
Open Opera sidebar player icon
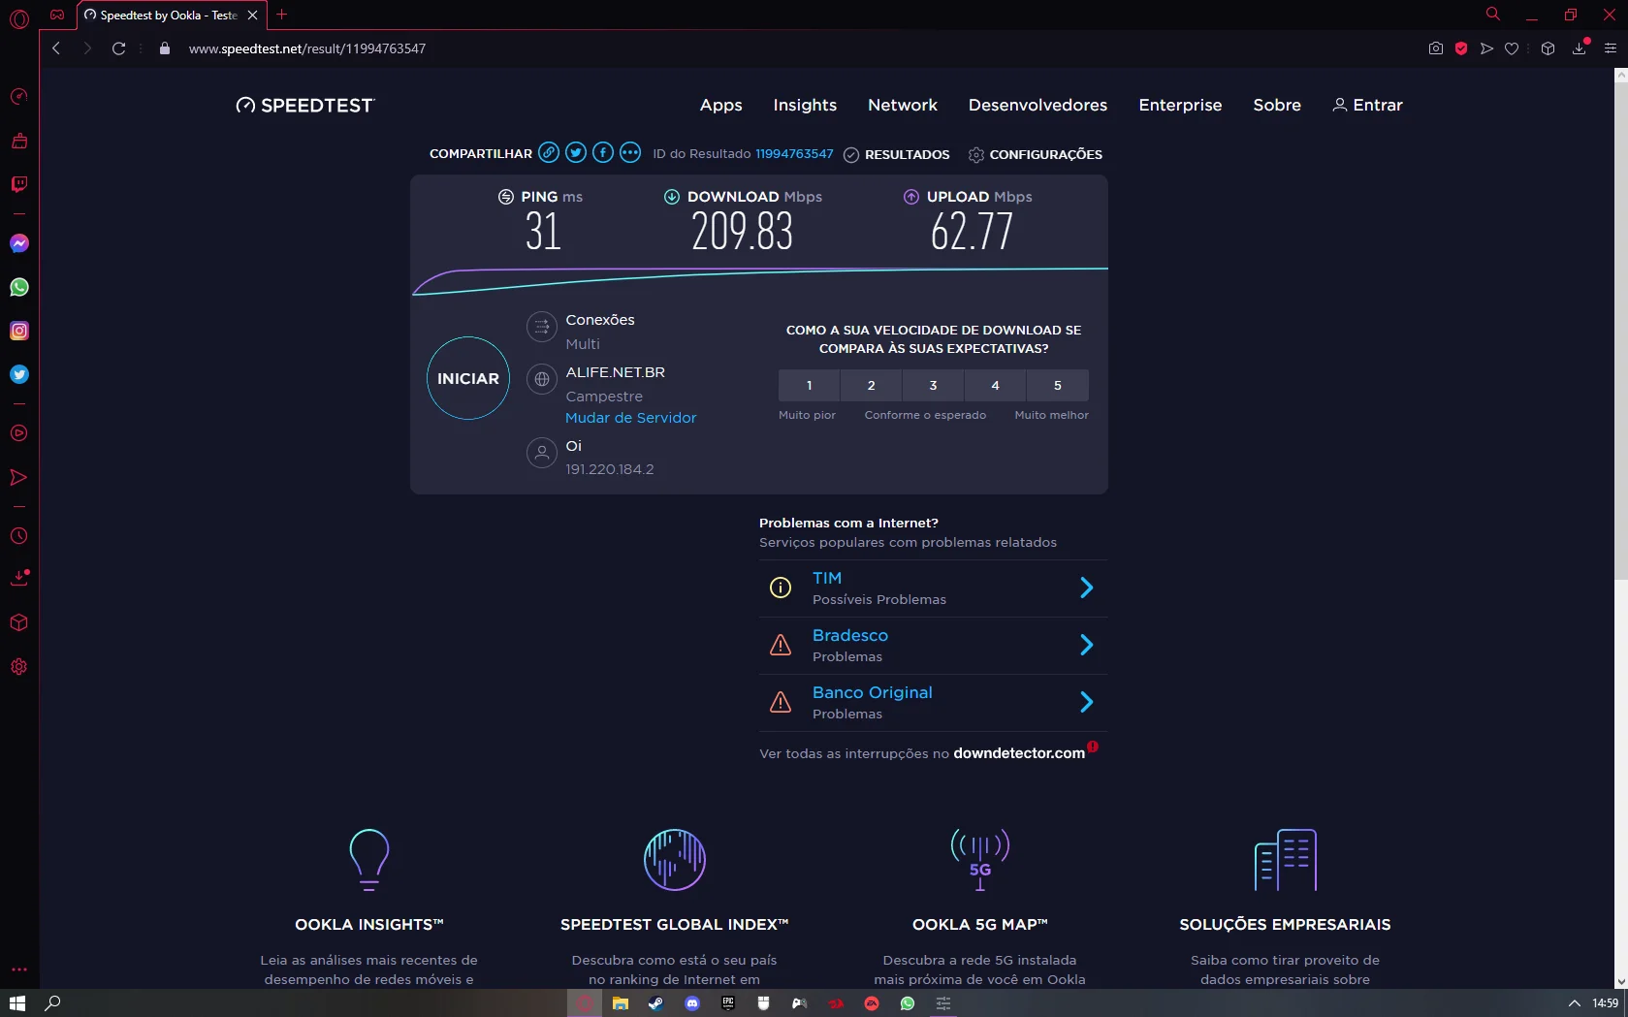(x=18, y=433)
